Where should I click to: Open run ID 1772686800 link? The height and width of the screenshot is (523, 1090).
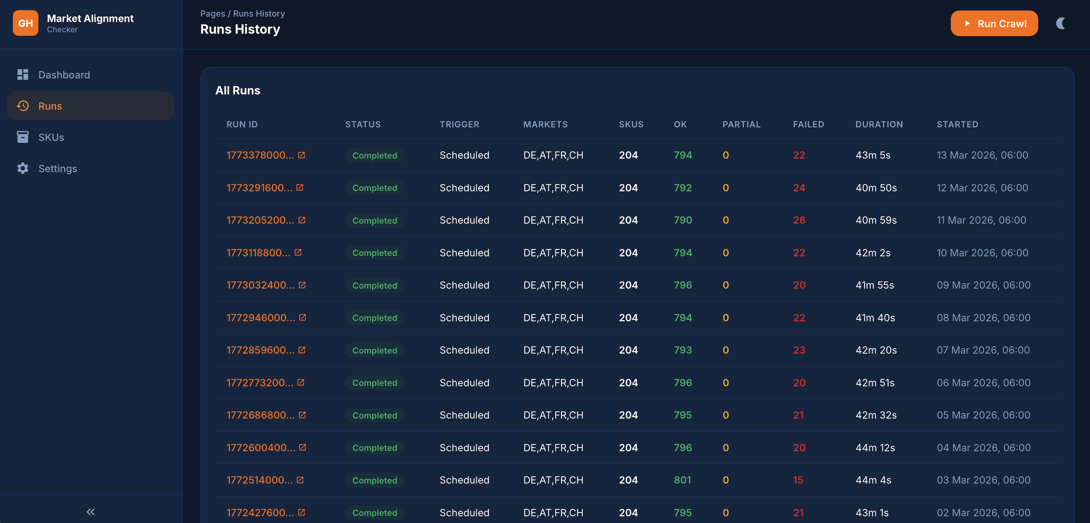[x=260, y=415]
